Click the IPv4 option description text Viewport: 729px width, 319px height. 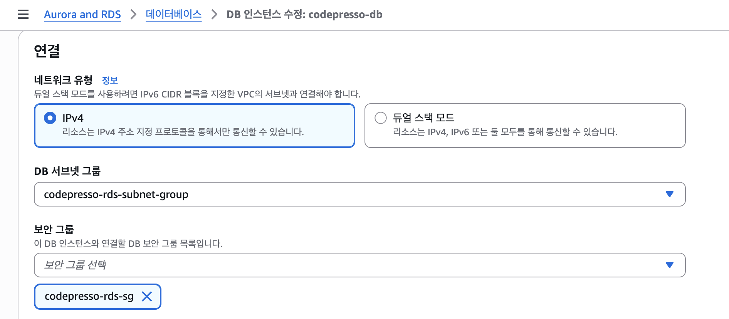pyautogui.click(x=183, y=132)
